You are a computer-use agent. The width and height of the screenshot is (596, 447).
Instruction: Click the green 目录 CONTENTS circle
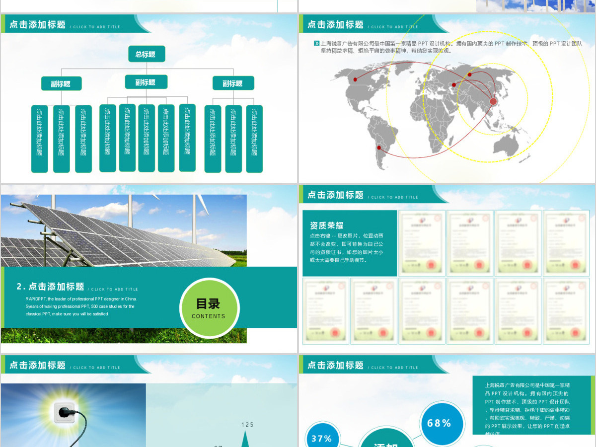(x=209, y=308)
